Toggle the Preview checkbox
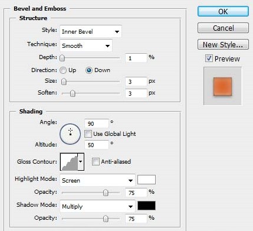 [x=209, y=58]
